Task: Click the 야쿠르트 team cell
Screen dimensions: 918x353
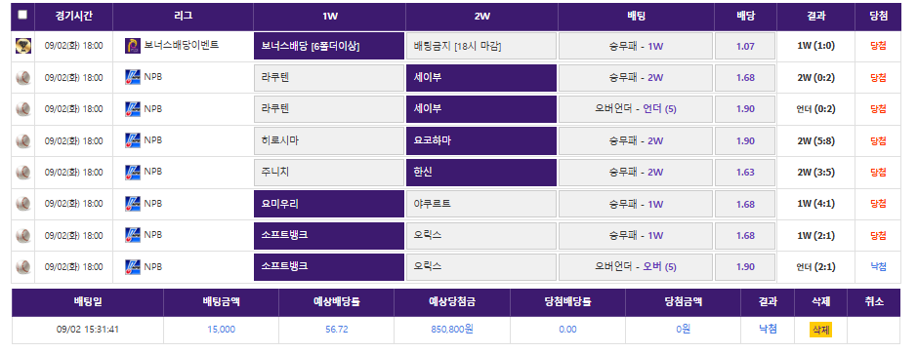Action: [481, 204]
